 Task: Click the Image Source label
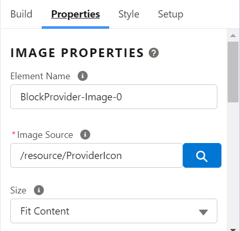[x=45, y=135]
